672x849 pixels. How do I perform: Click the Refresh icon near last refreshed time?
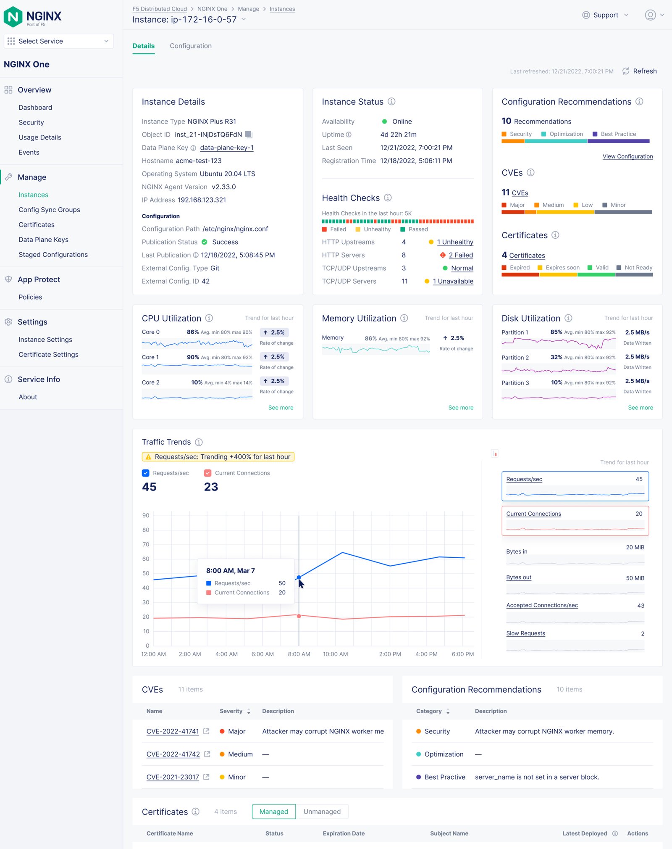tap(625, 71)
